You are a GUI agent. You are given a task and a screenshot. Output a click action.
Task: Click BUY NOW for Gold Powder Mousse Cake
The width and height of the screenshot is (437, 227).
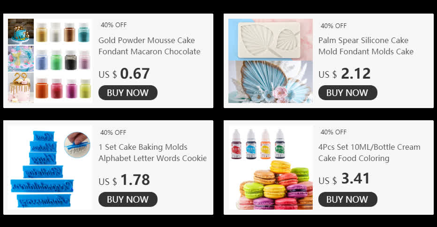(x=128, y=93)
